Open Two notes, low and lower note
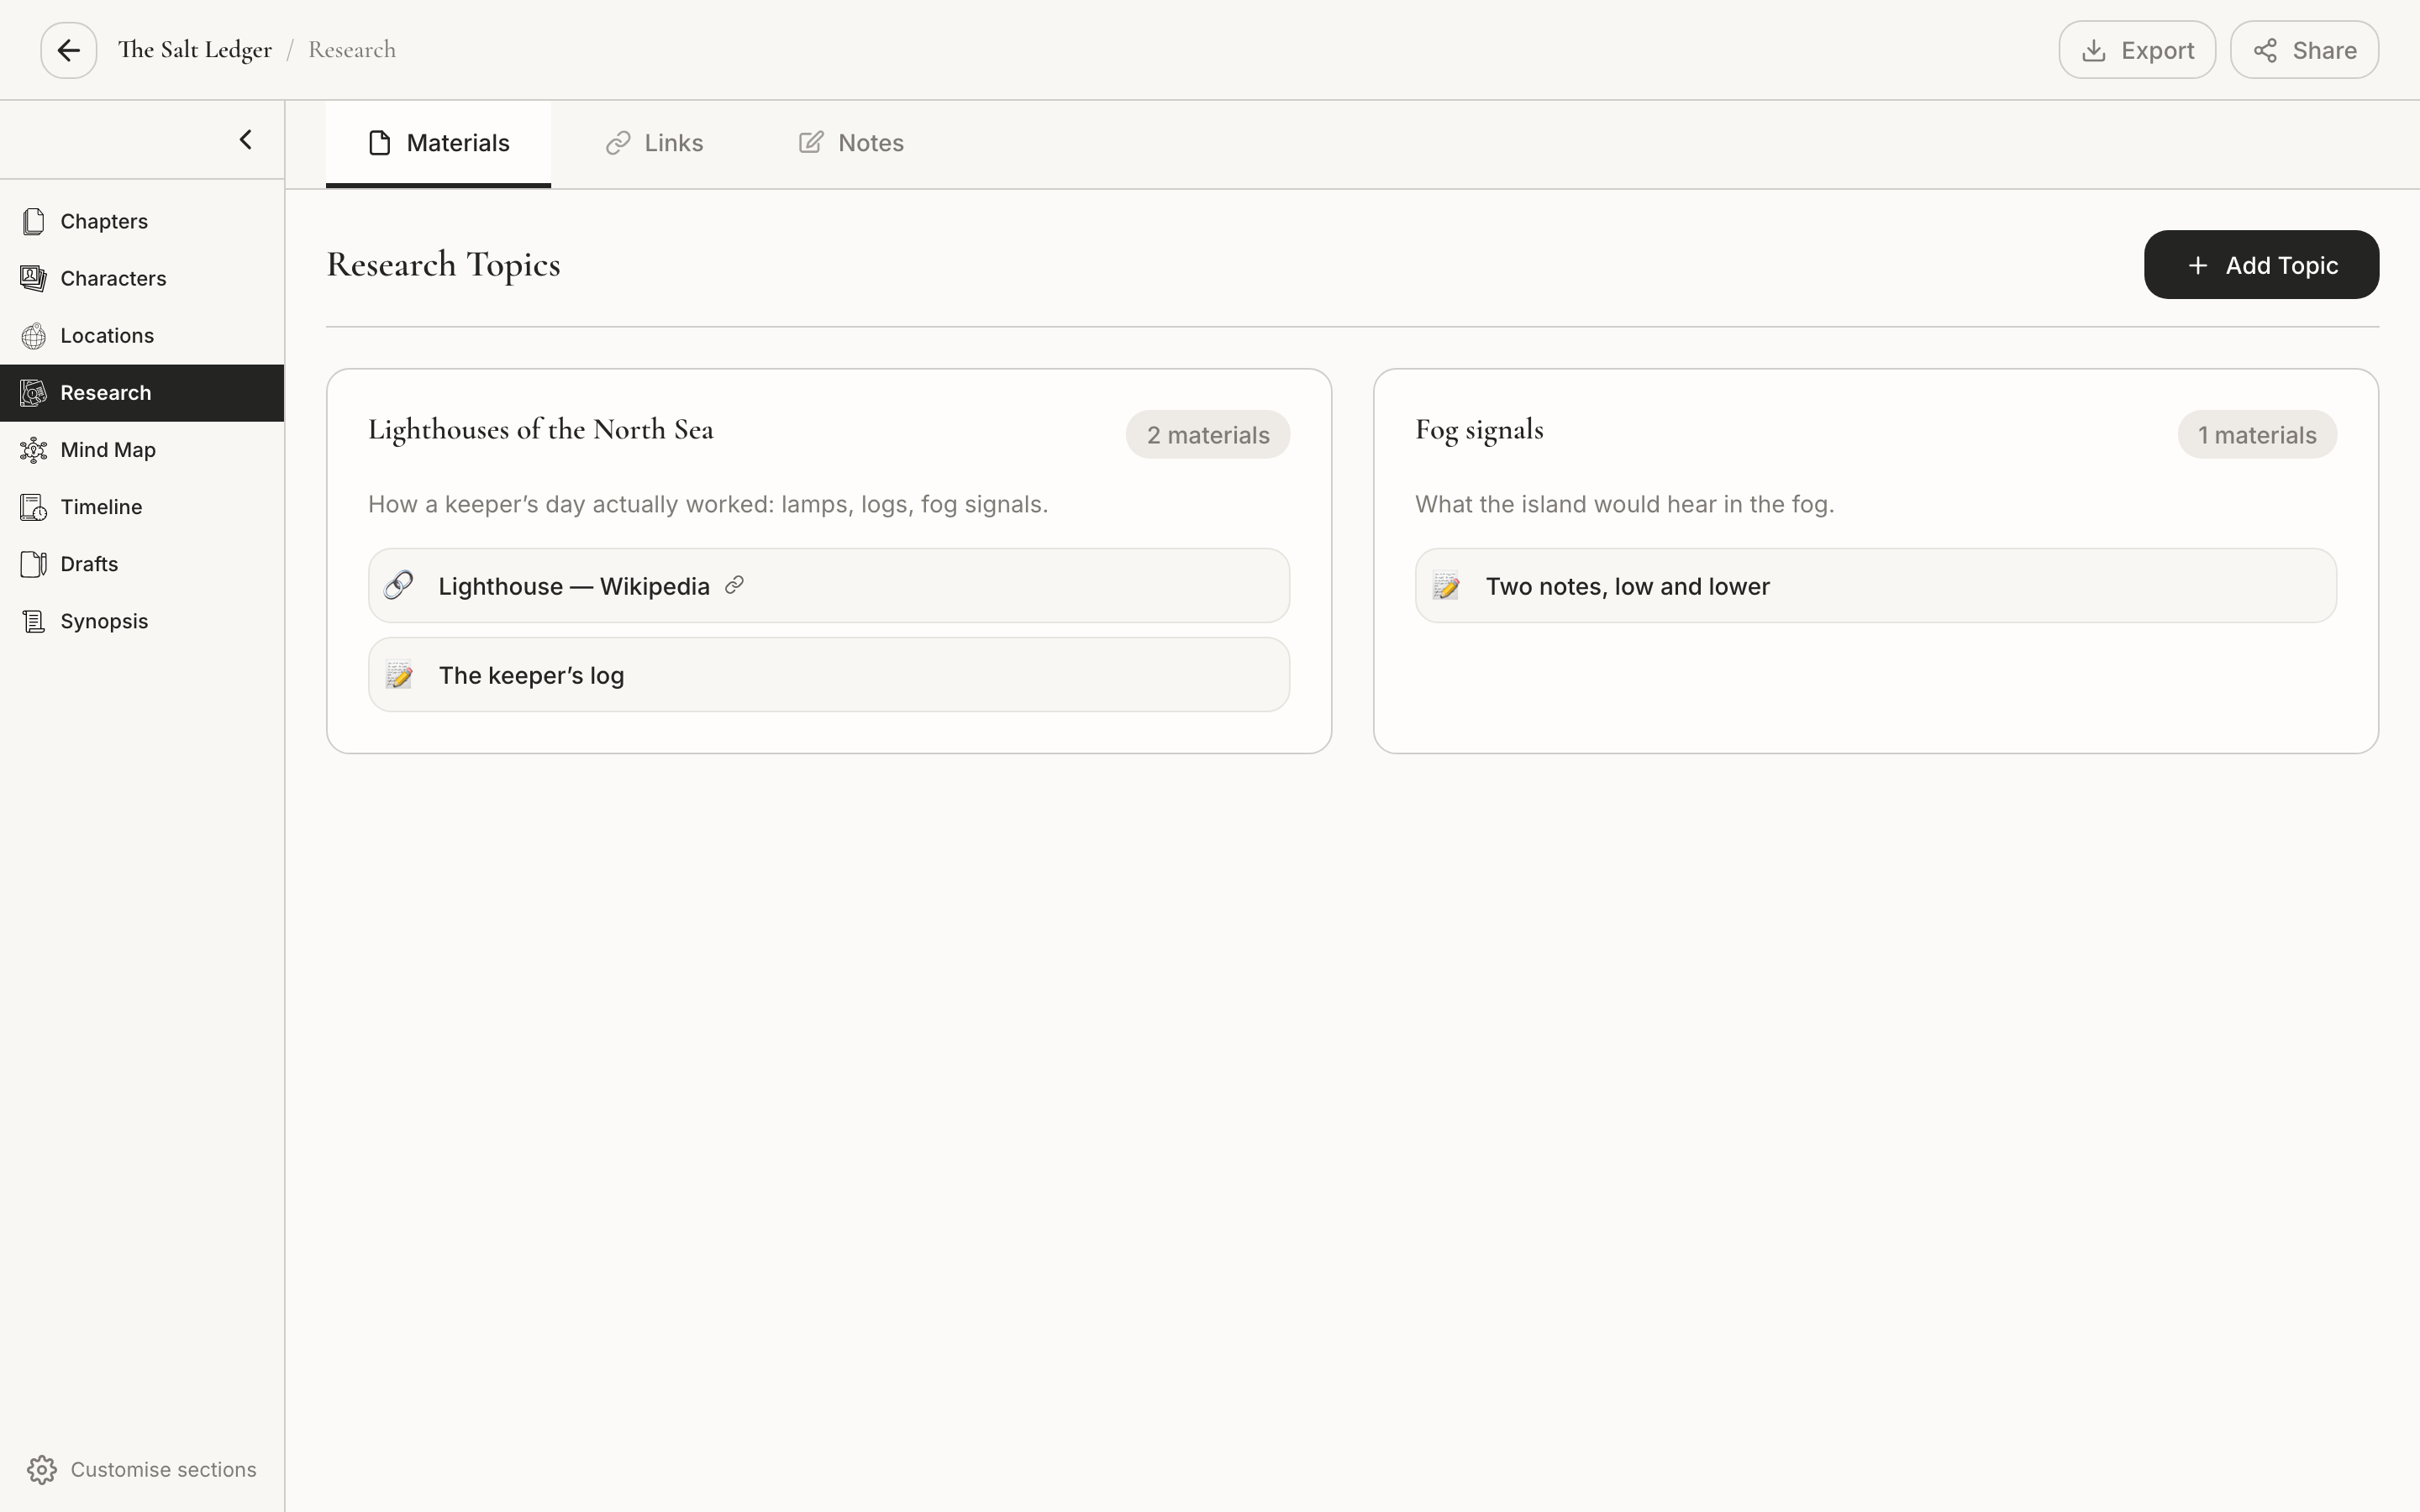 click(x=1875, y=585)
